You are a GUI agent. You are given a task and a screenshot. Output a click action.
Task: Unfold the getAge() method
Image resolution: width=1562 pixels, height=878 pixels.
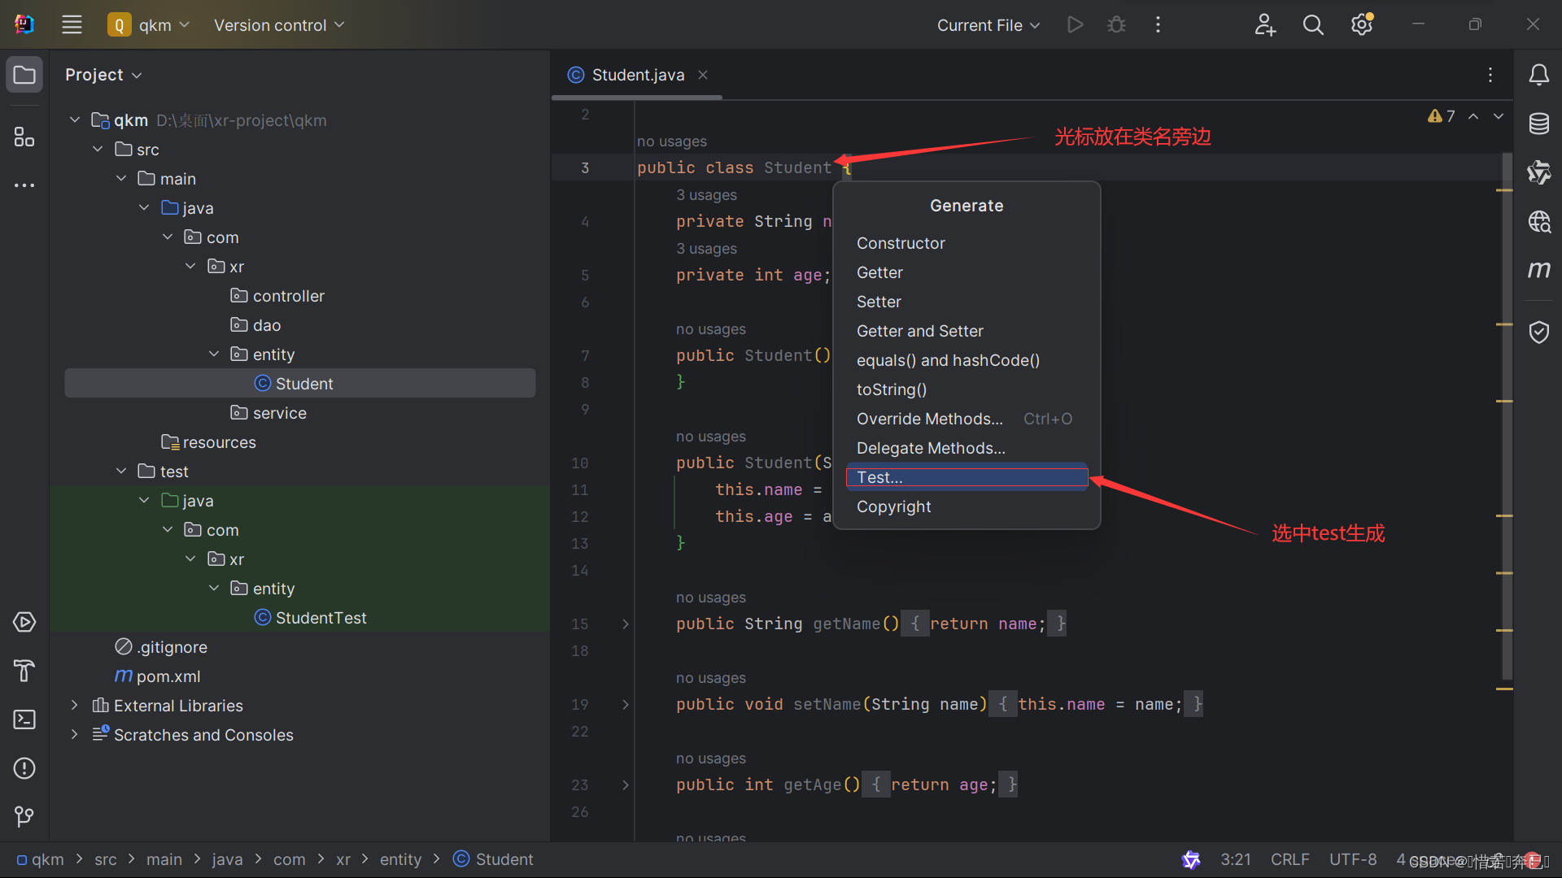[x=626, y=785]
